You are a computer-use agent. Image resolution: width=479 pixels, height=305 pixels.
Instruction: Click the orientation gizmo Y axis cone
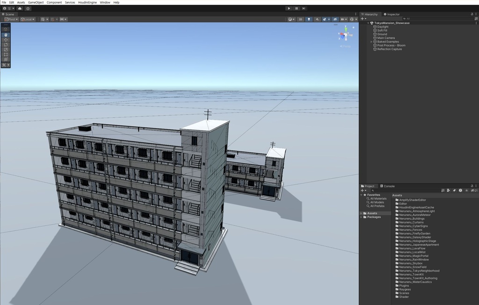(x=346, y=29)
